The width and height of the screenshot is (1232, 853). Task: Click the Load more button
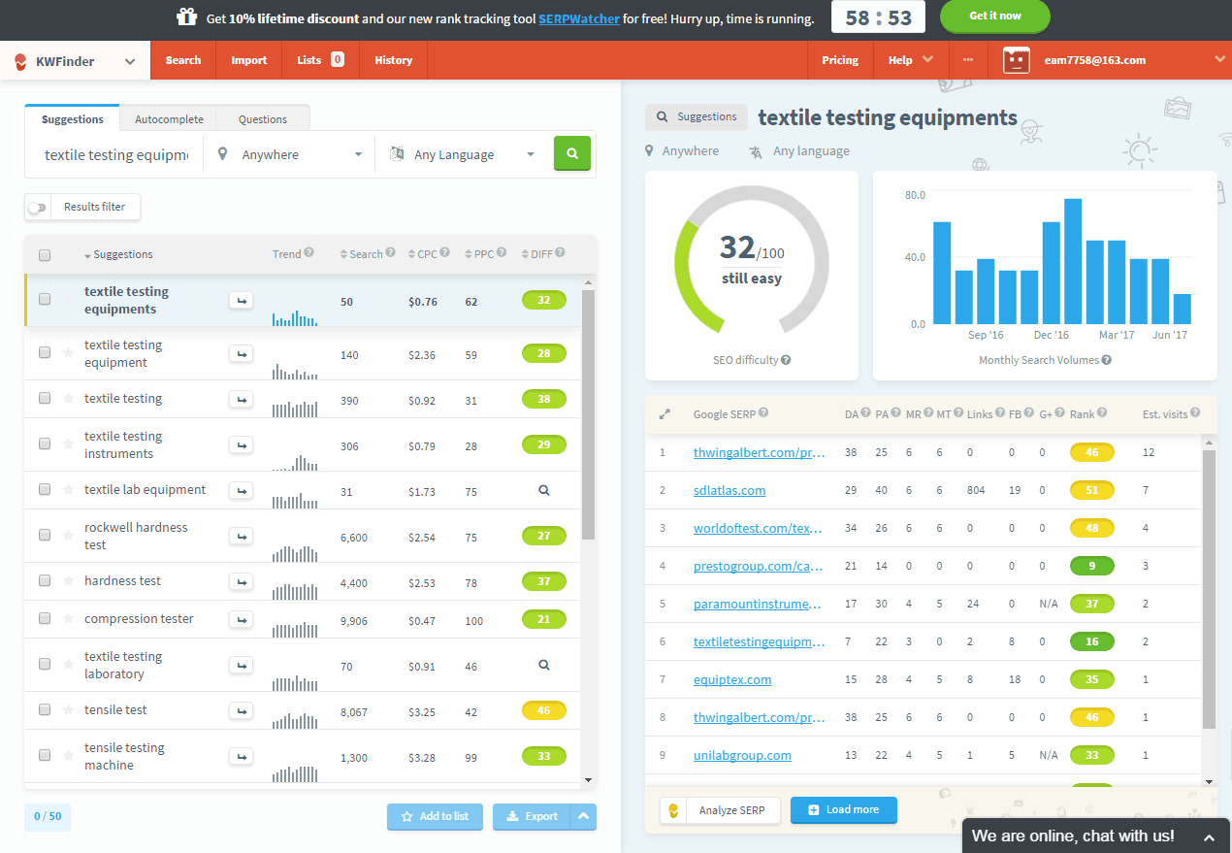click(844, 809)
